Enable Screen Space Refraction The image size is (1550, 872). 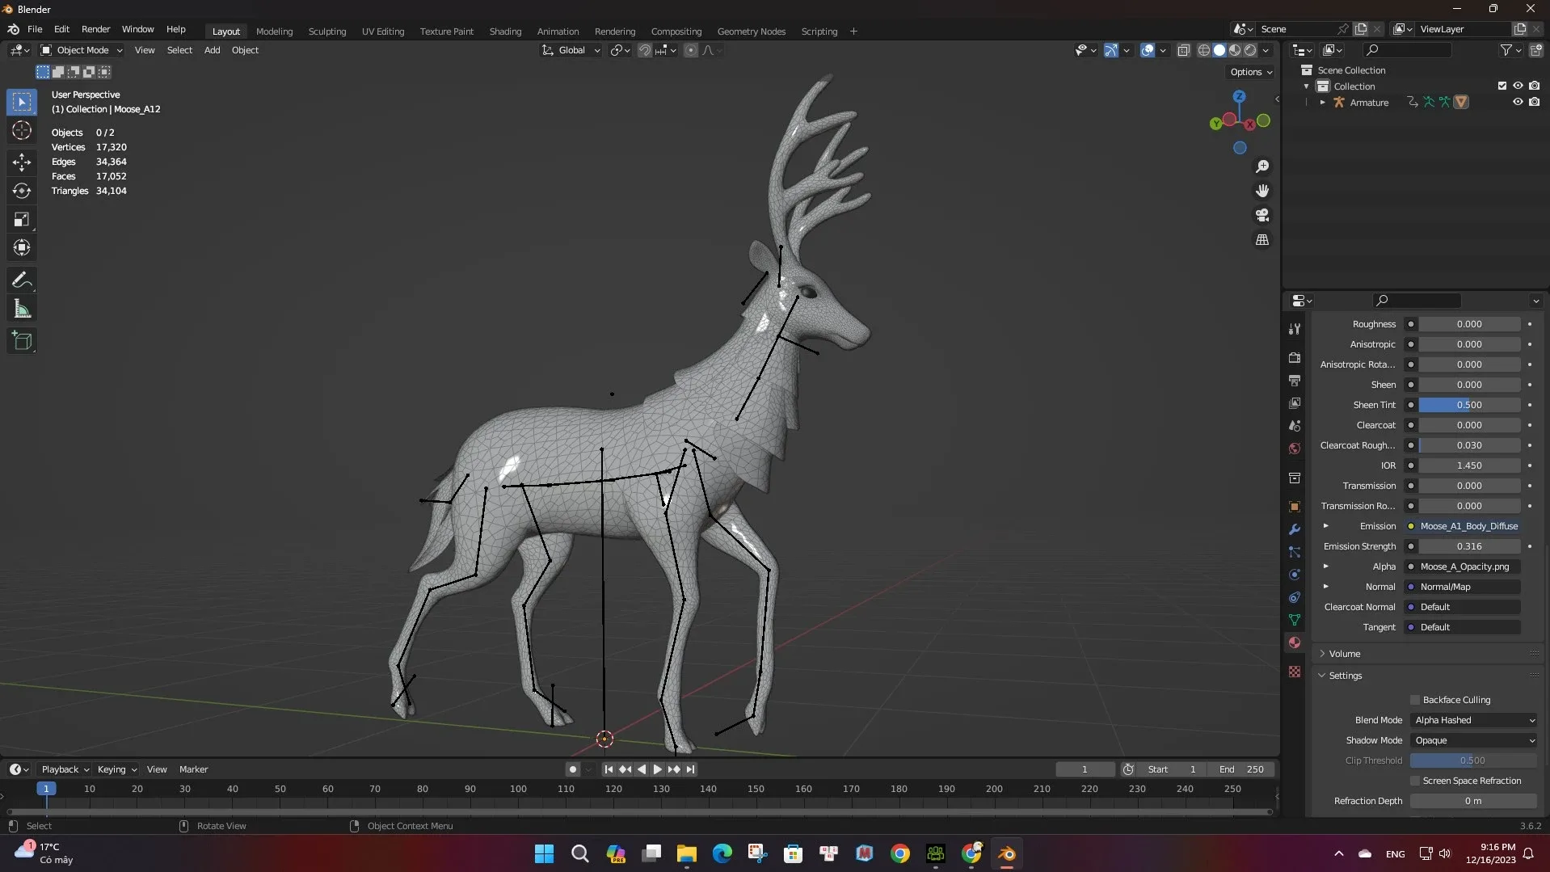click(1416, 781)
